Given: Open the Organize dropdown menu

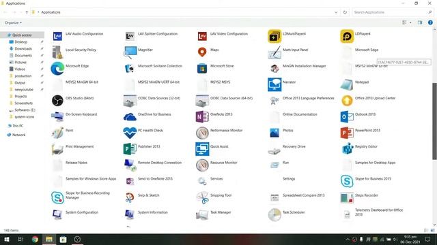Looking at the screenshot, I should pyautogui.click(x=13, y=22).
